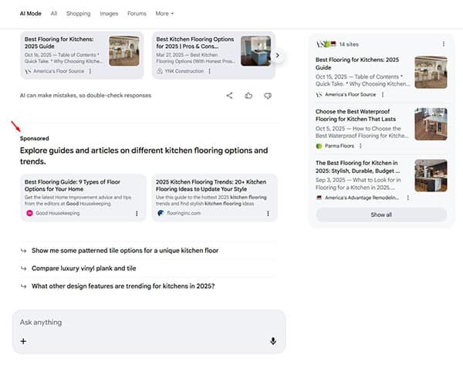Viewport: 463px width, 365px height.
Task: Click the luxury vinyl suggestion arrow icon
Action: coord(23,269)
